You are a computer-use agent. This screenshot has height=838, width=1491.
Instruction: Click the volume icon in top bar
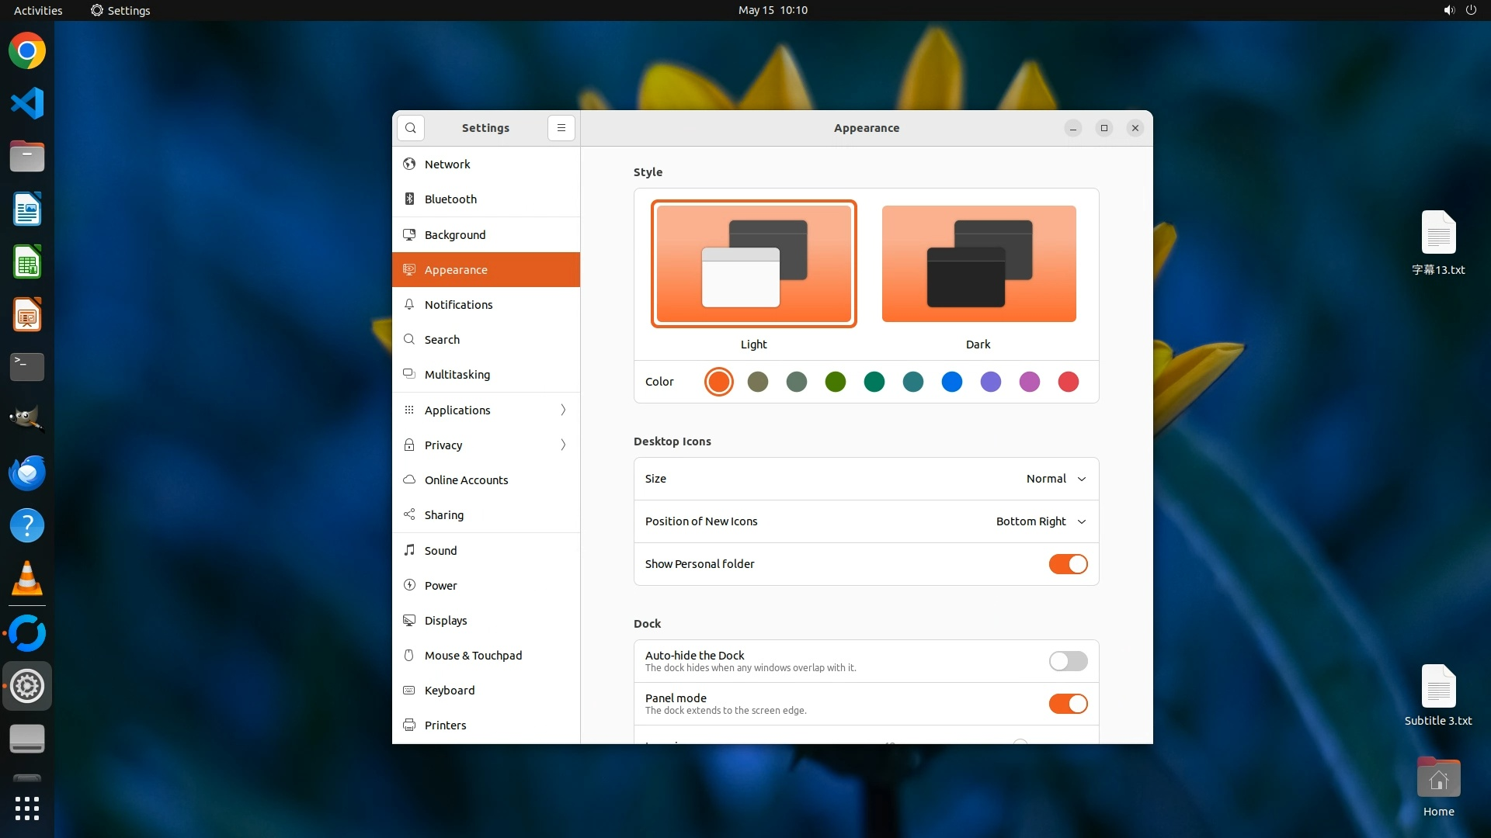tap(1448, 10)
